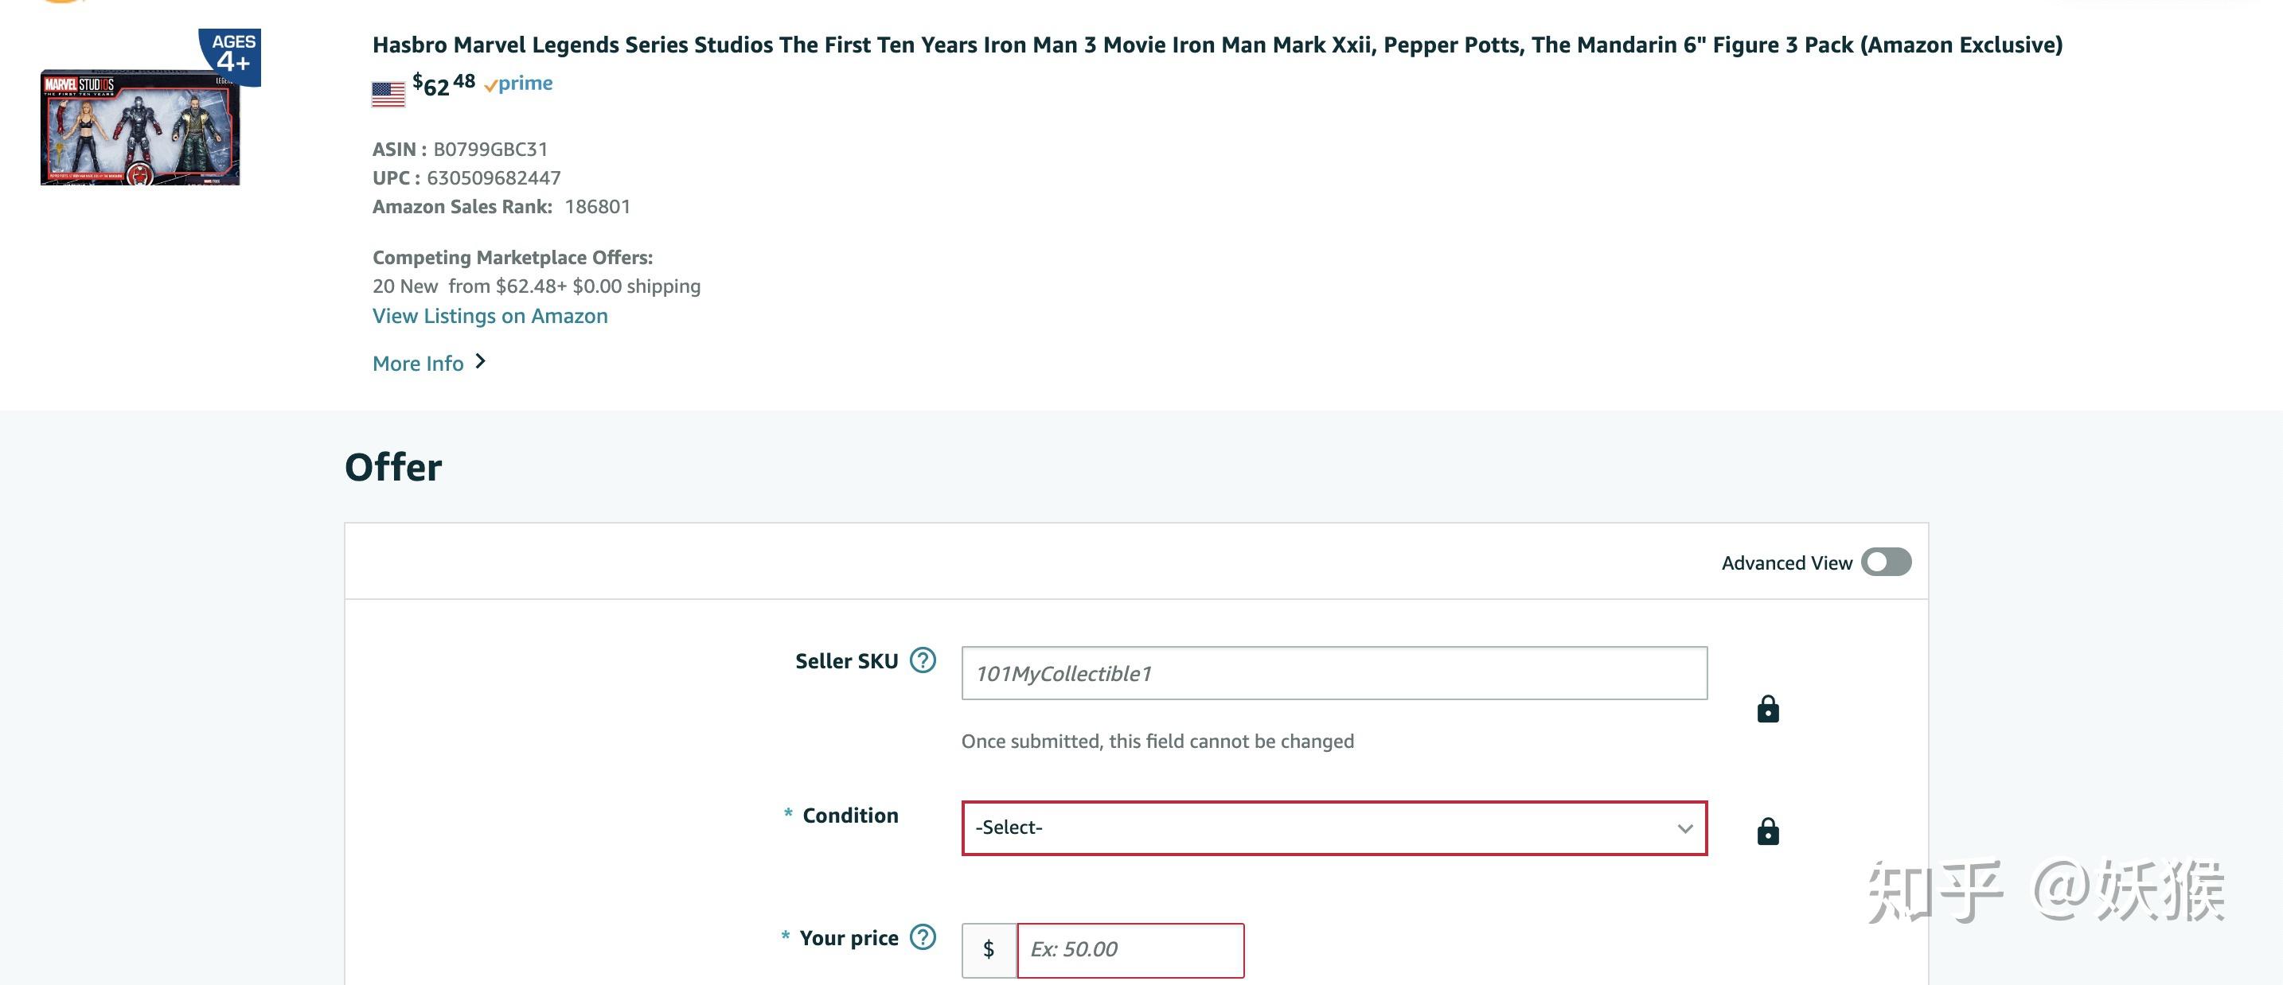Click the Ages 4+ badge on product image
Image resolution: width=2283 pixels, height=985 pixels.
click(x=232, y=55)
